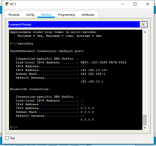The width and height of the screenshot is (156, 146).
Task: Switch to the Physical tab
Action: pos(14,15)
